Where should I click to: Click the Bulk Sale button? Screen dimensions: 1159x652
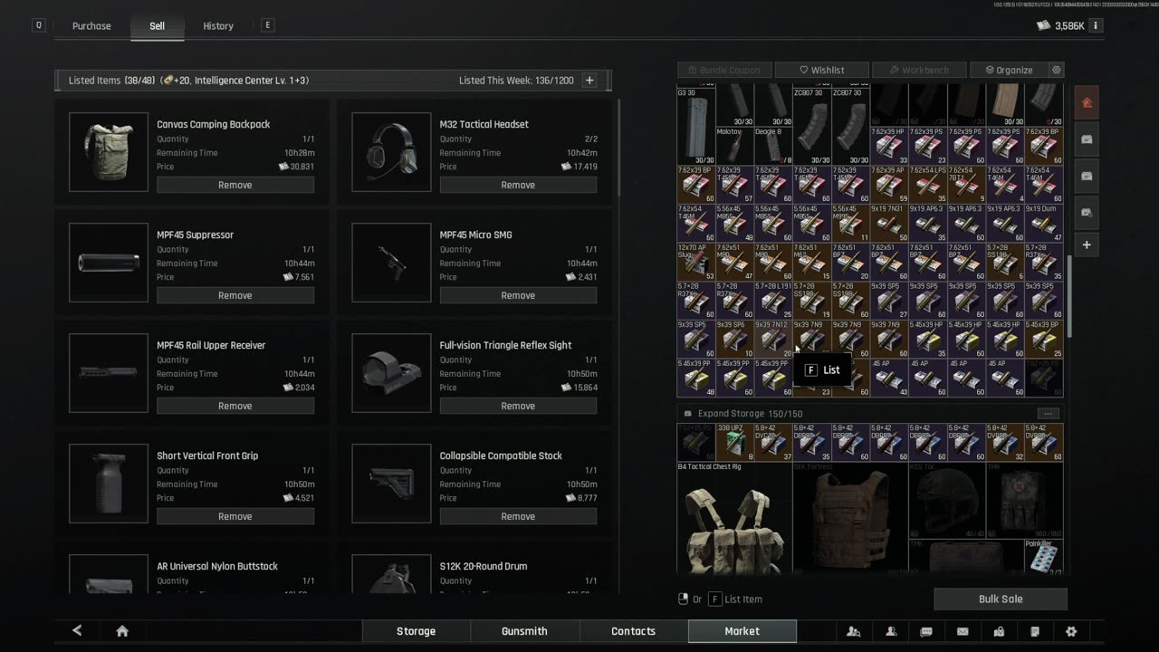point(1001,599)
